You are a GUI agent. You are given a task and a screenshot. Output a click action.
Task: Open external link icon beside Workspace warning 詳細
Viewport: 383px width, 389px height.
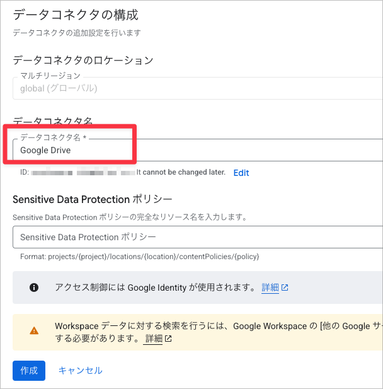tap(168, 339)
